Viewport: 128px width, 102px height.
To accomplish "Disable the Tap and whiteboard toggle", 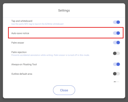I will (116, 22).
